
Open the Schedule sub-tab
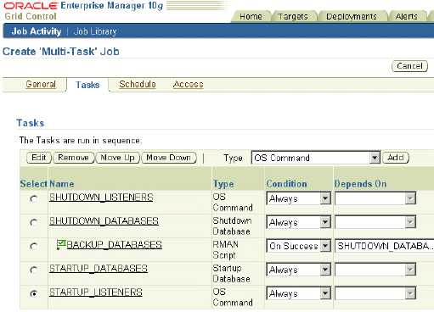point(138,84)
